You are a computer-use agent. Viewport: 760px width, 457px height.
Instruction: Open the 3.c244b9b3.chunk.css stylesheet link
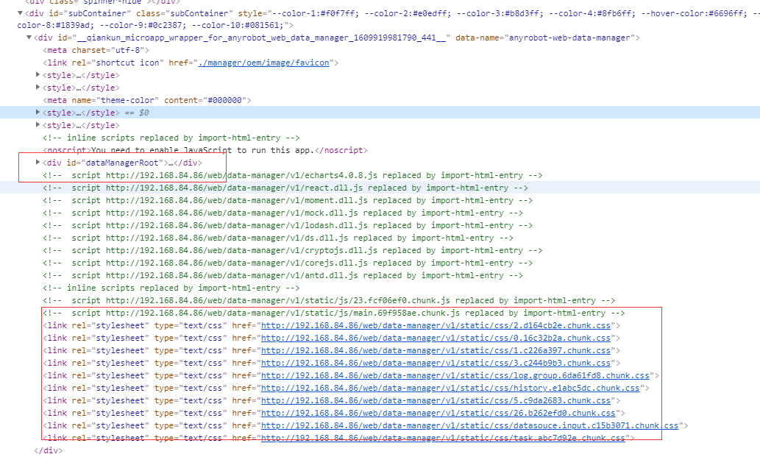click(436, 364)
